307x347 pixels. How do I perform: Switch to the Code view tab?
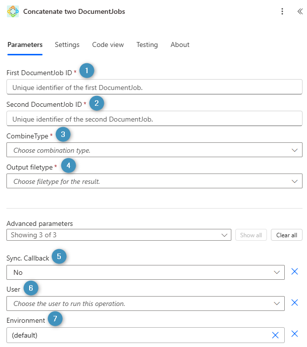pos(108,44)
